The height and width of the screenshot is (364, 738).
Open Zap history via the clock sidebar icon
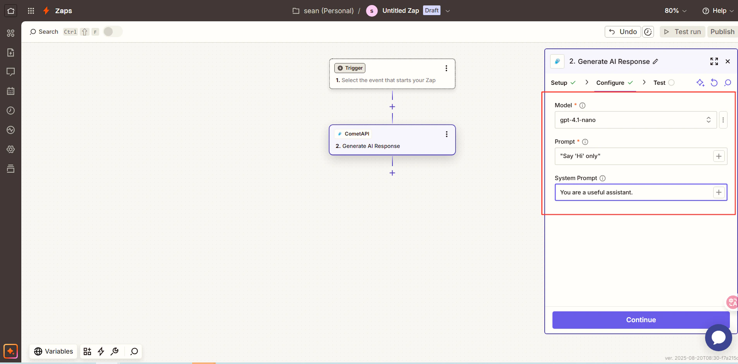[x=10, y=111]
